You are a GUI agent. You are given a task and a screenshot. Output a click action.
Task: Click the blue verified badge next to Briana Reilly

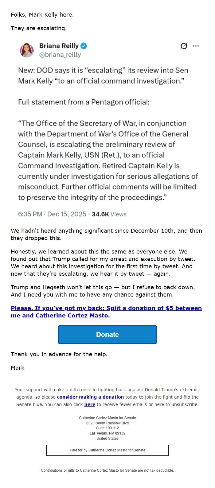point(83,45)
